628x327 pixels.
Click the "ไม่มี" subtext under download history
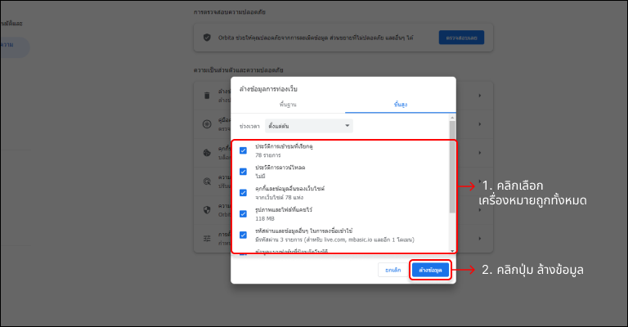pyautogui.click(x=260, y=176)
